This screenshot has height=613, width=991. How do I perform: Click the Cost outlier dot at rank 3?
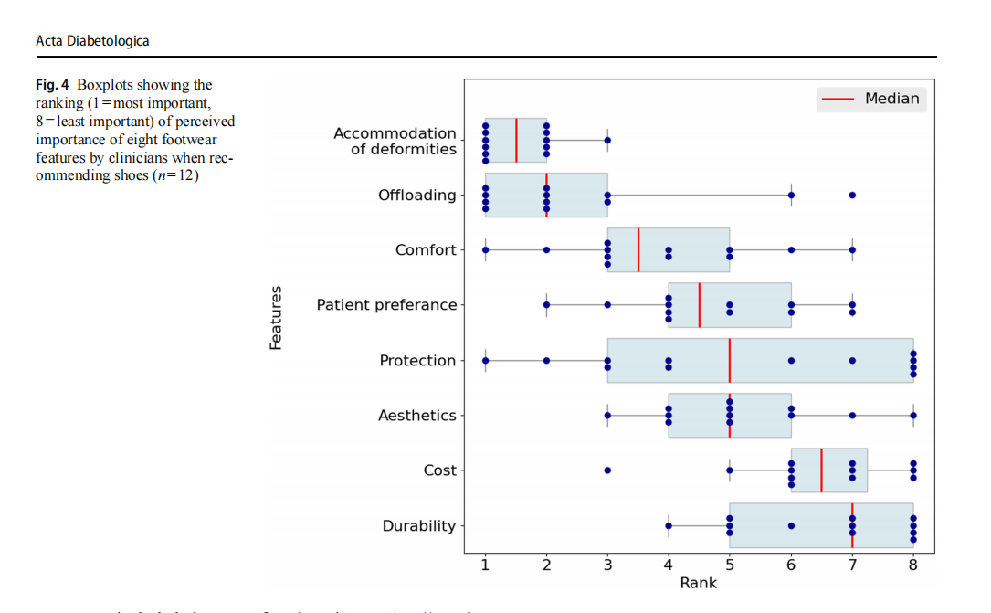coord(607,470)
